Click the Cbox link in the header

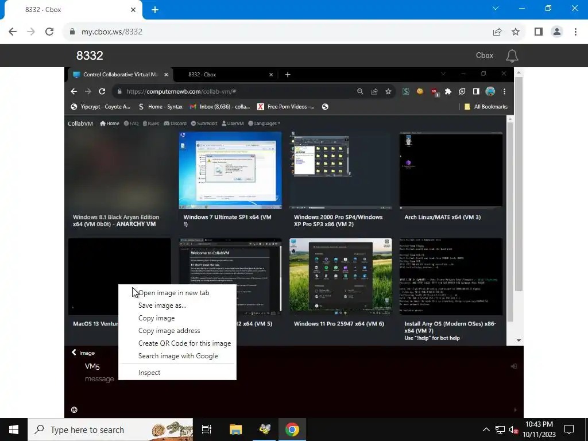pos(485,56)
